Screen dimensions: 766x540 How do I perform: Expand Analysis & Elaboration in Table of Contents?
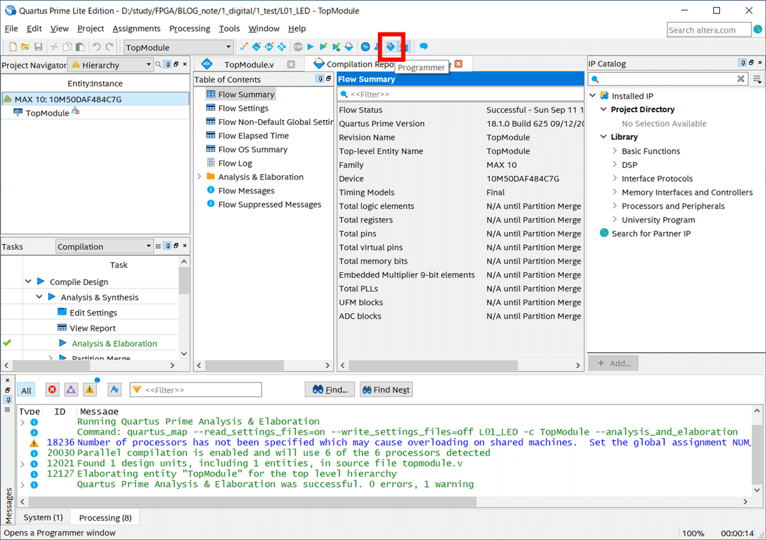(199, 177)
